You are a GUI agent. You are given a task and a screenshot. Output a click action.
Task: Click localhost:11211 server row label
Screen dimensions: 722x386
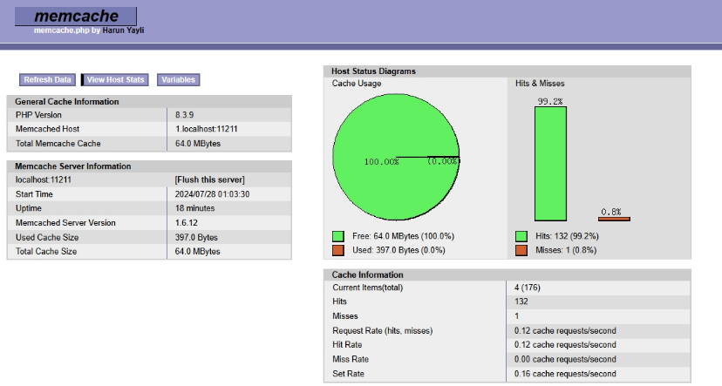(x=44, y=179)
